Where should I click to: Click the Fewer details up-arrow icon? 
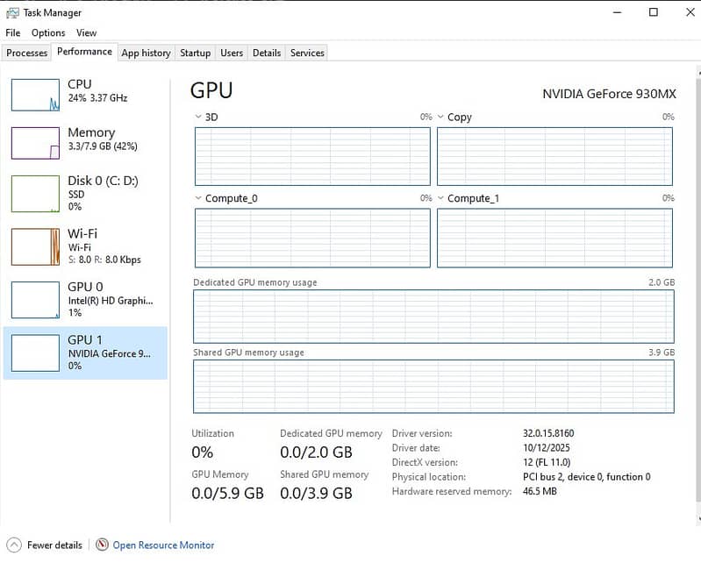pyautogui.click(x=14, y=545)
